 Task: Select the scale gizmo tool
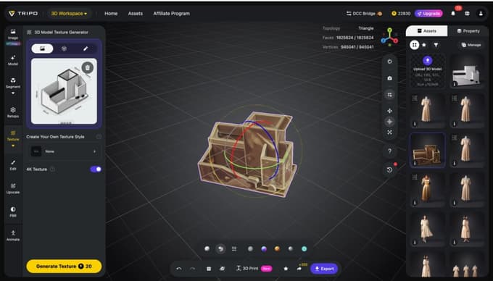(x=389, y=133)
